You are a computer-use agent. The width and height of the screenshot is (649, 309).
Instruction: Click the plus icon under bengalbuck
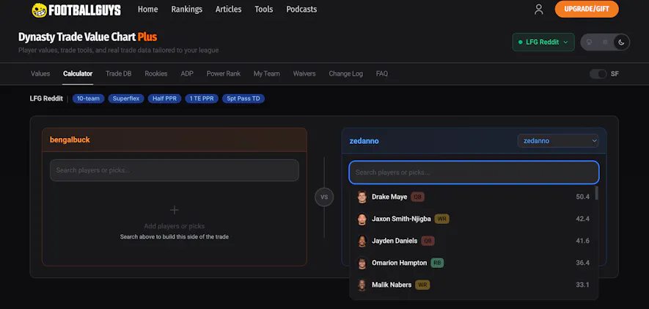[175, 210]
